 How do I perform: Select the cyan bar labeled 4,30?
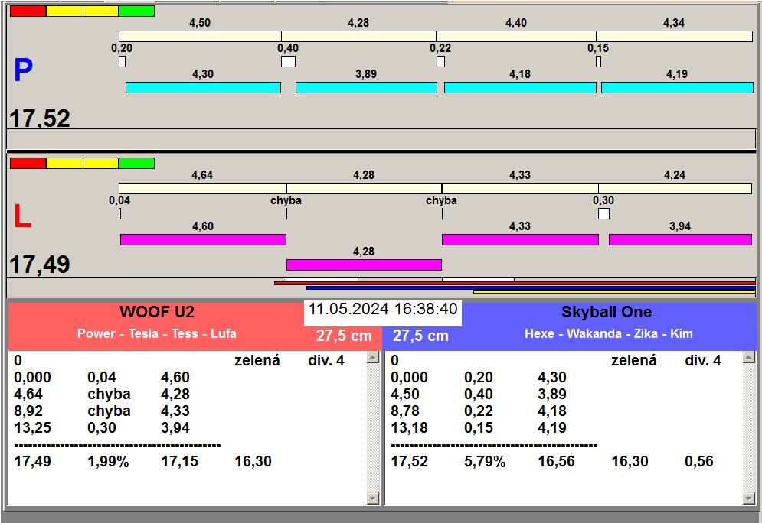pyautogui.click(x=203, y=87)
